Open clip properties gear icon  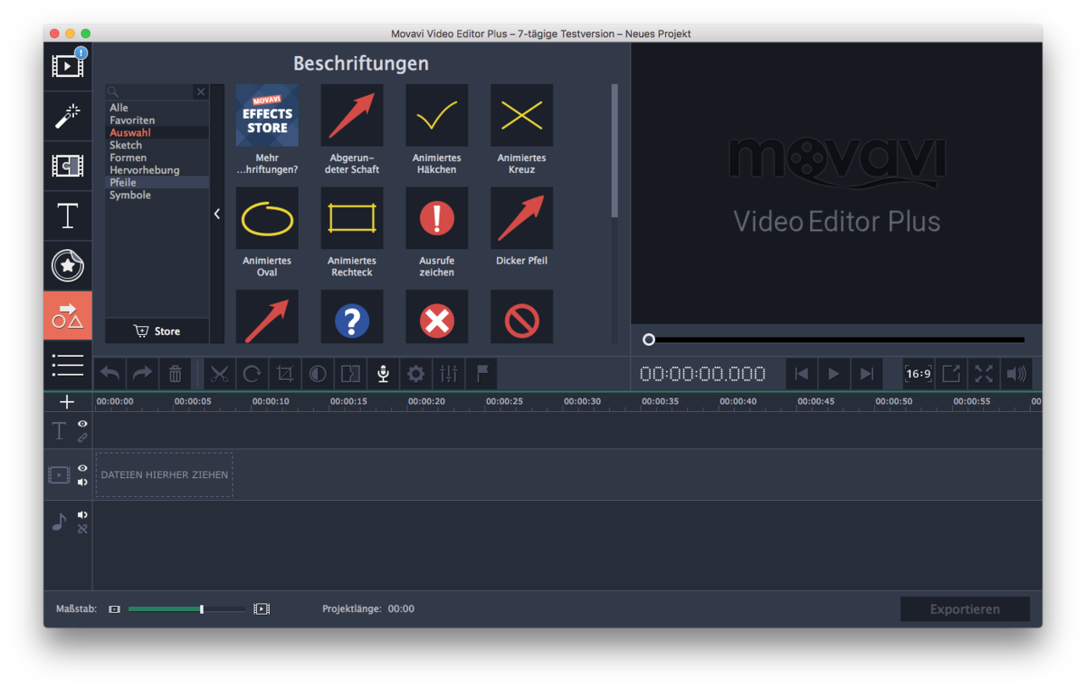click(416, 374)
